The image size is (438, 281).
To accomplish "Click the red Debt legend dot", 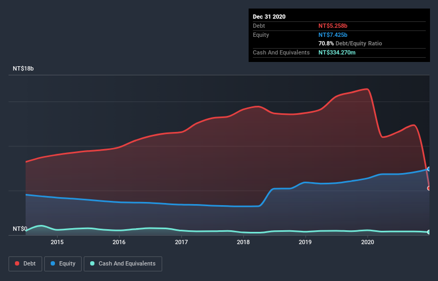I will 17,263.
